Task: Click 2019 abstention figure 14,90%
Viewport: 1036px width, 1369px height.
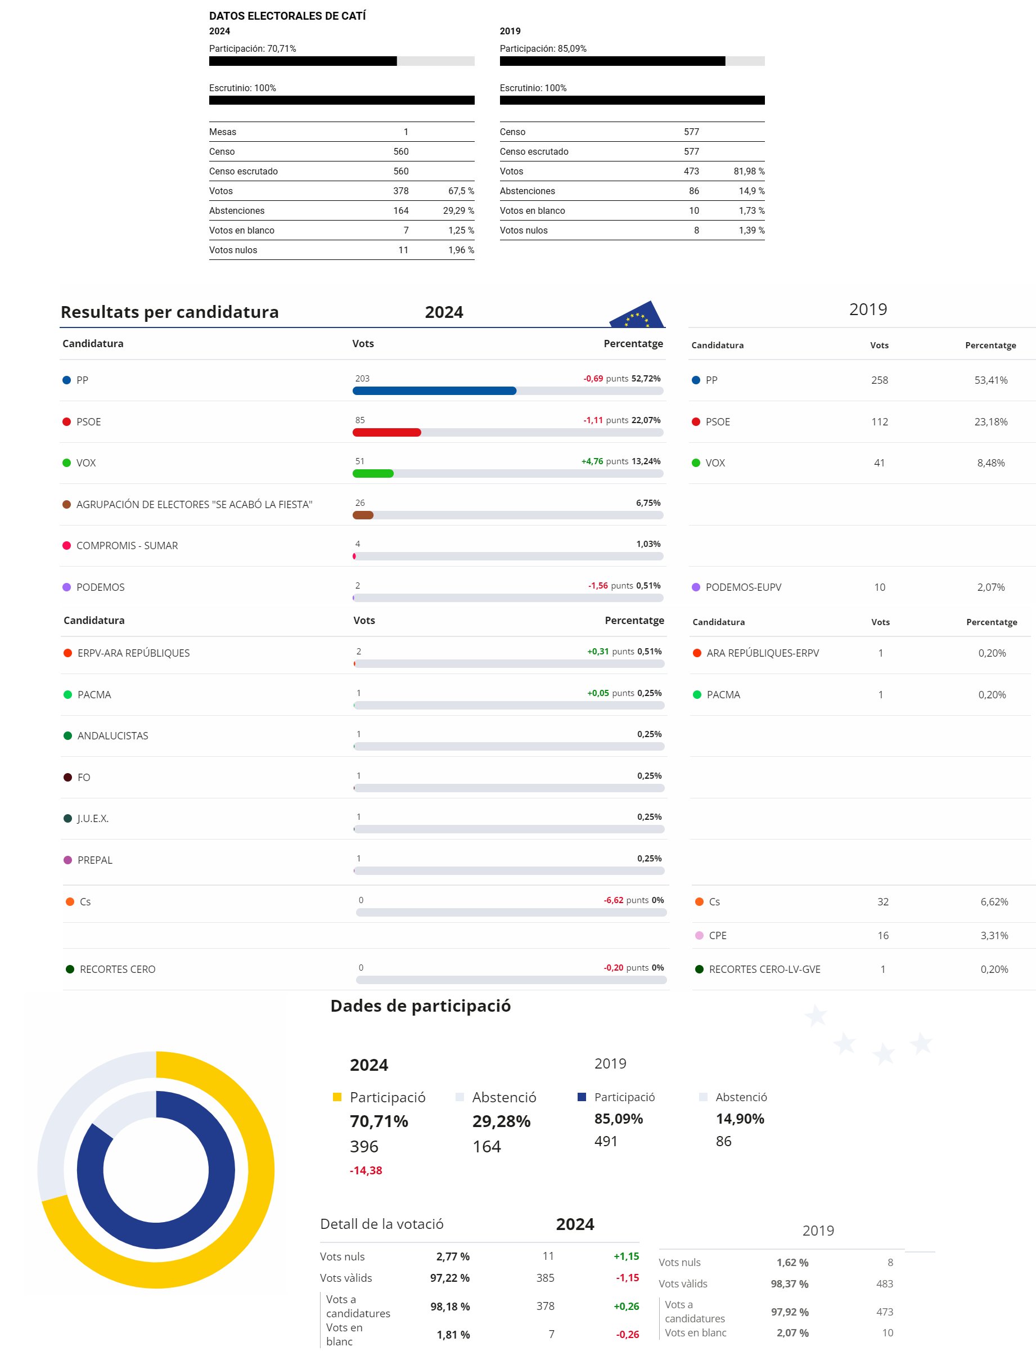Action: coord(740,1119)
